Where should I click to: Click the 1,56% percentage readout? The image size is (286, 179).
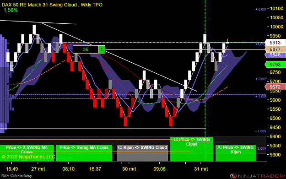click(x=11, y=10)
